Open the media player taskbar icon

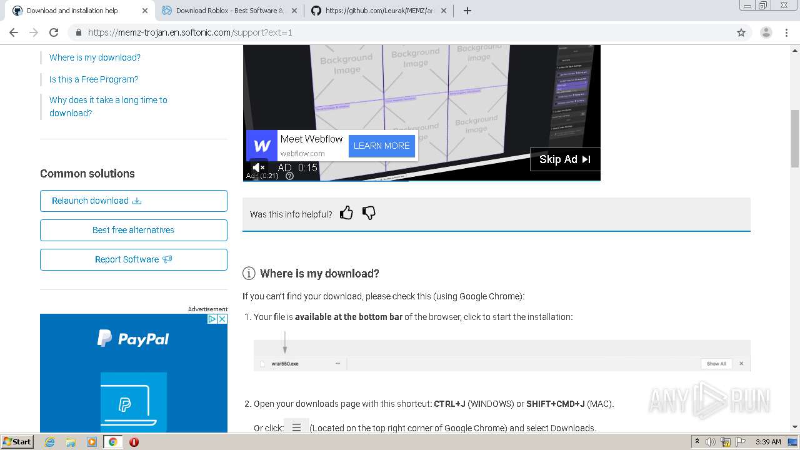point(92,442)
